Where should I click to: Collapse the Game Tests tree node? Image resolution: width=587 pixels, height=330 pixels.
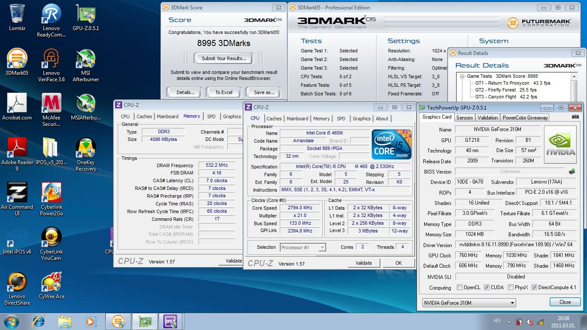(462, 76)
